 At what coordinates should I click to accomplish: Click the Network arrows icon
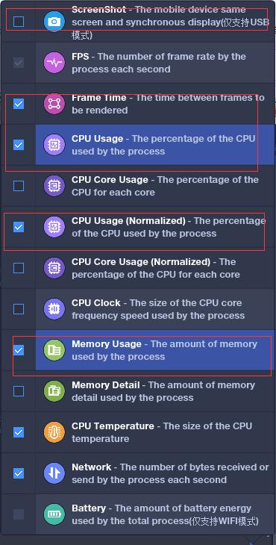(54, 473)
